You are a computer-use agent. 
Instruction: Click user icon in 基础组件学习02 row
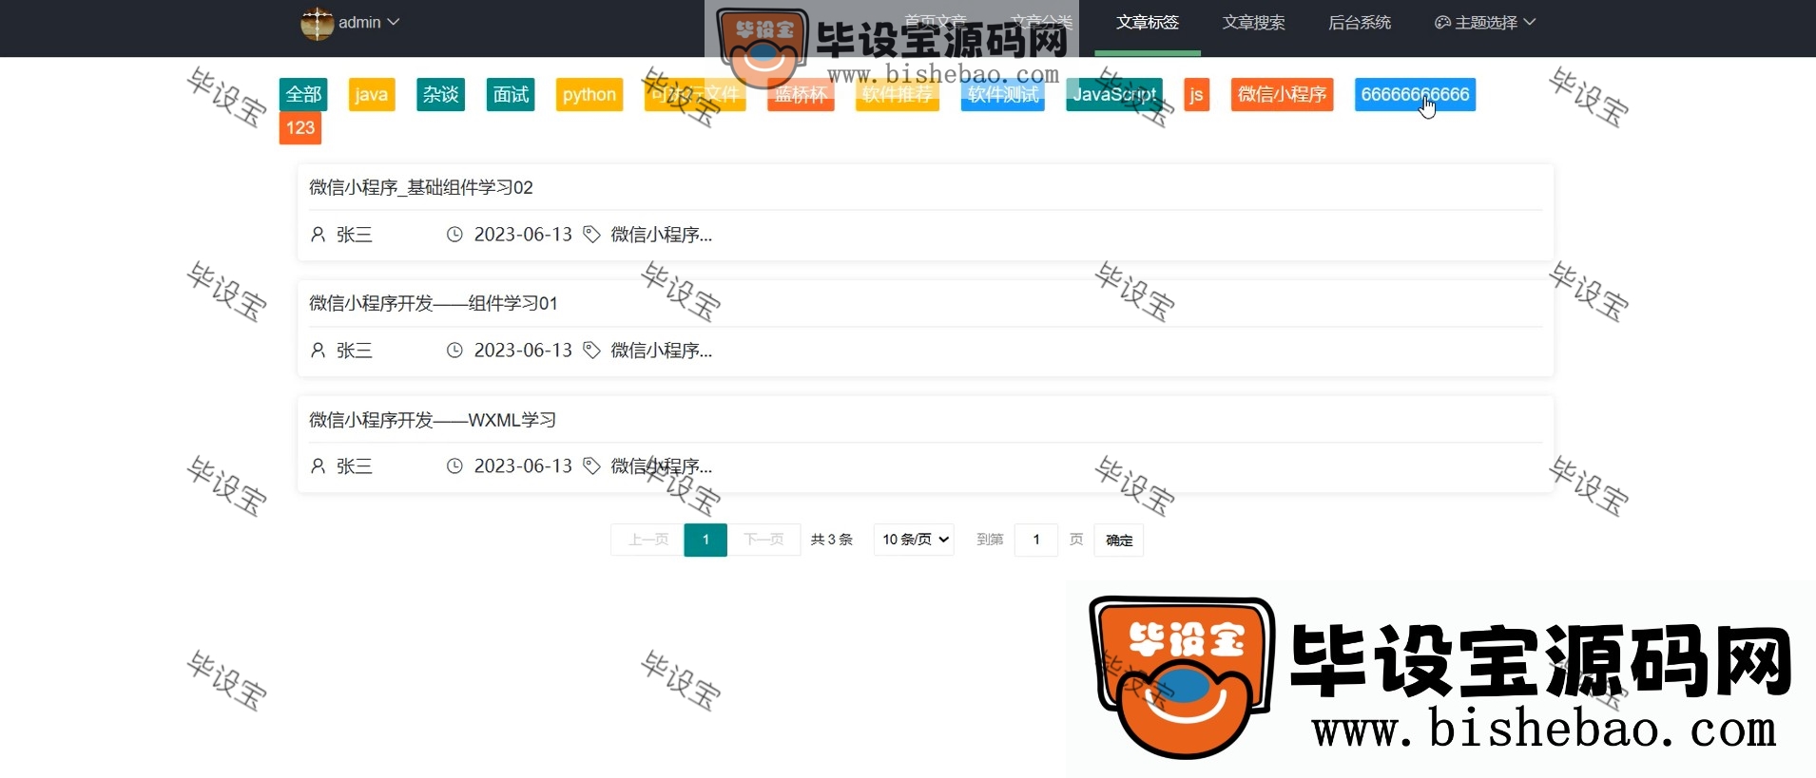coord(319,235)
